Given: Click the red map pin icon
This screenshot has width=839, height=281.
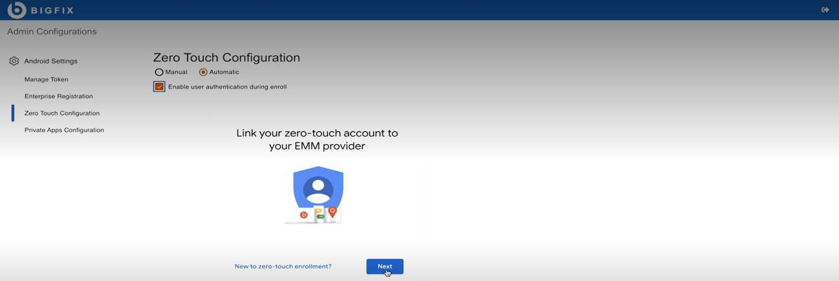Looking at the screenshot, I should coord(333,211).
